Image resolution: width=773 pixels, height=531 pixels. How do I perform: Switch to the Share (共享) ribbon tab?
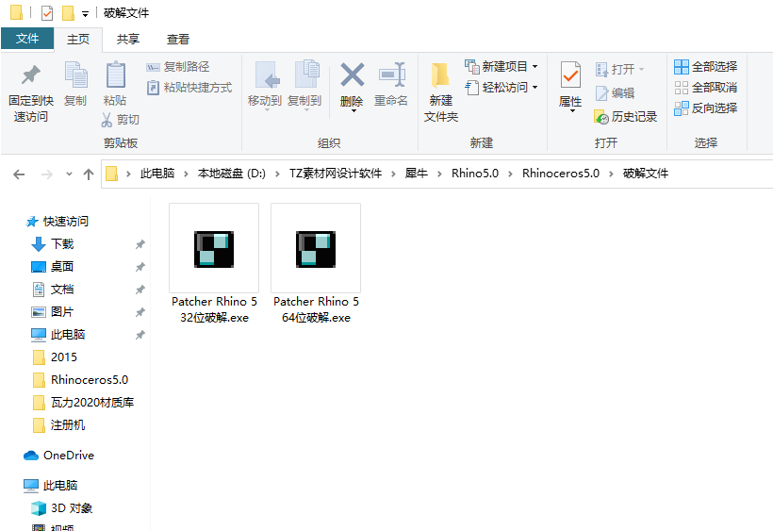128,39
